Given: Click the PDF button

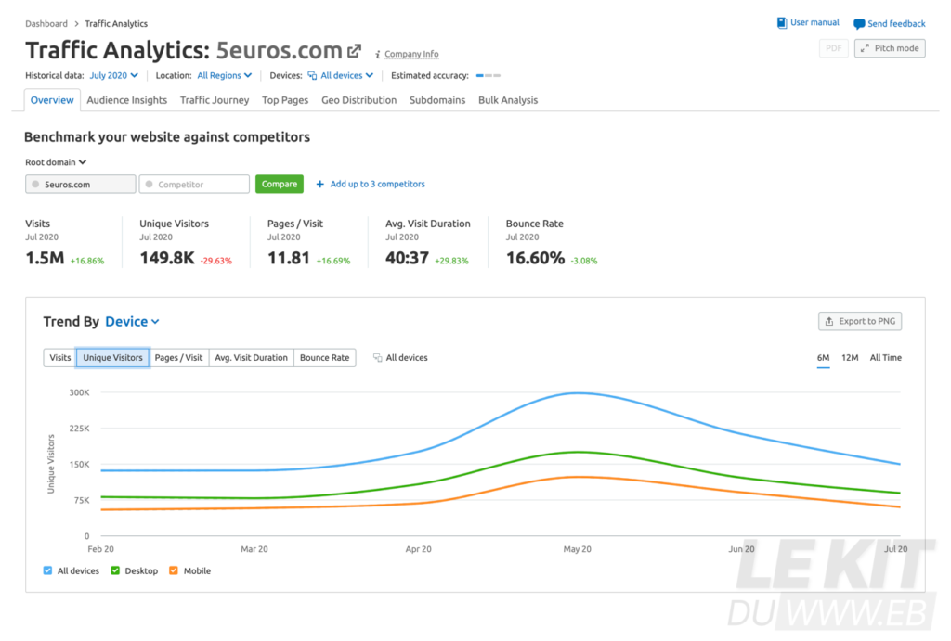Looking at the screenshot, I should pyautogui.click(x=833, y=48).
